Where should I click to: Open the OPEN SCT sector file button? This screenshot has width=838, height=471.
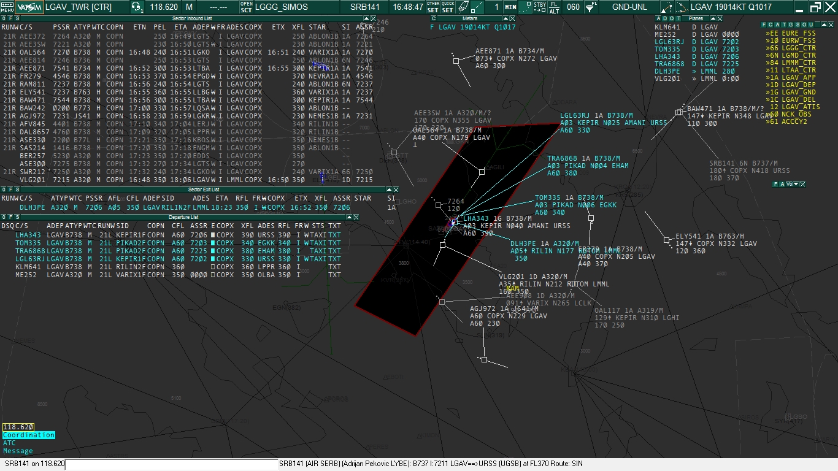pyautogui.click(x=246, y=7)
